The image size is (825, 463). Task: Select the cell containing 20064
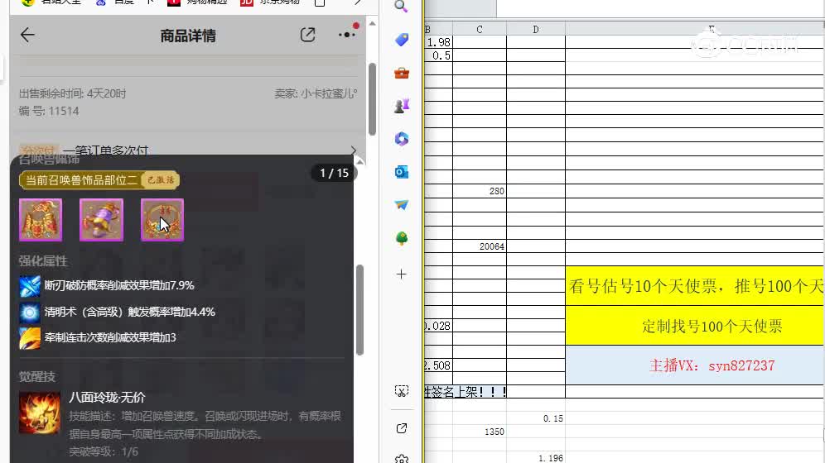click(480, 246)
